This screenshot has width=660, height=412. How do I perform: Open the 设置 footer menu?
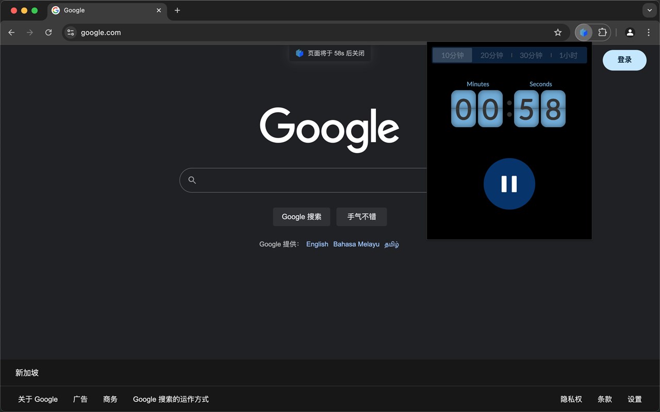635,399
